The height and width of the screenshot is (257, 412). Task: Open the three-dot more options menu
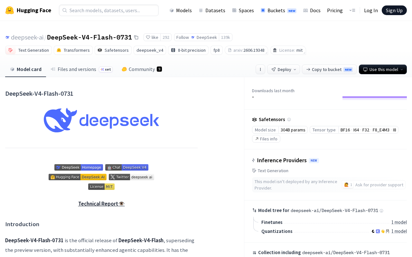(260, 69)
